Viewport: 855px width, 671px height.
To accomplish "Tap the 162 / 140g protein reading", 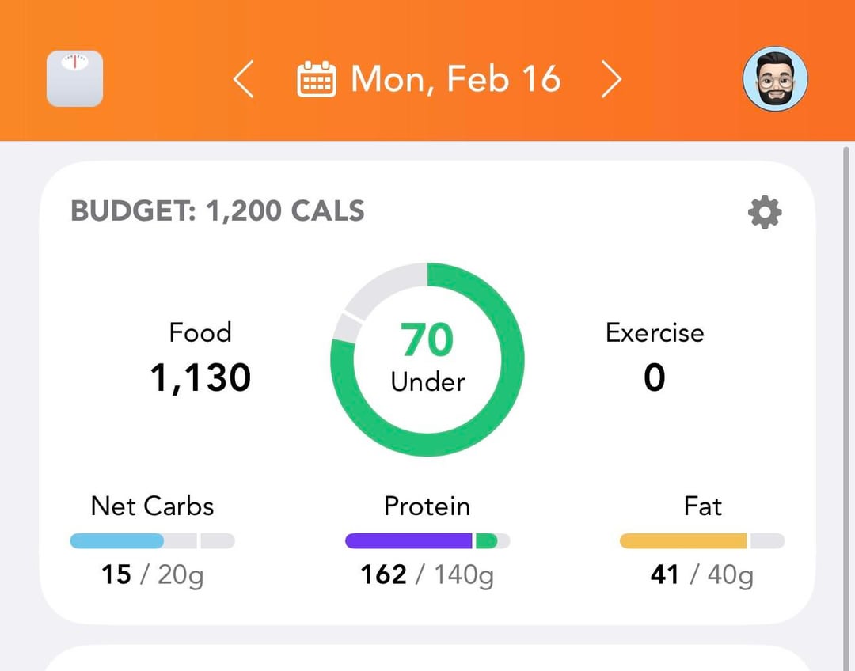I will 427,574.
